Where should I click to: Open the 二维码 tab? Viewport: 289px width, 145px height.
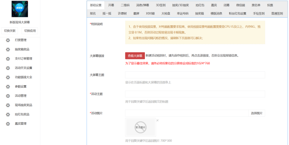(125, 5)
